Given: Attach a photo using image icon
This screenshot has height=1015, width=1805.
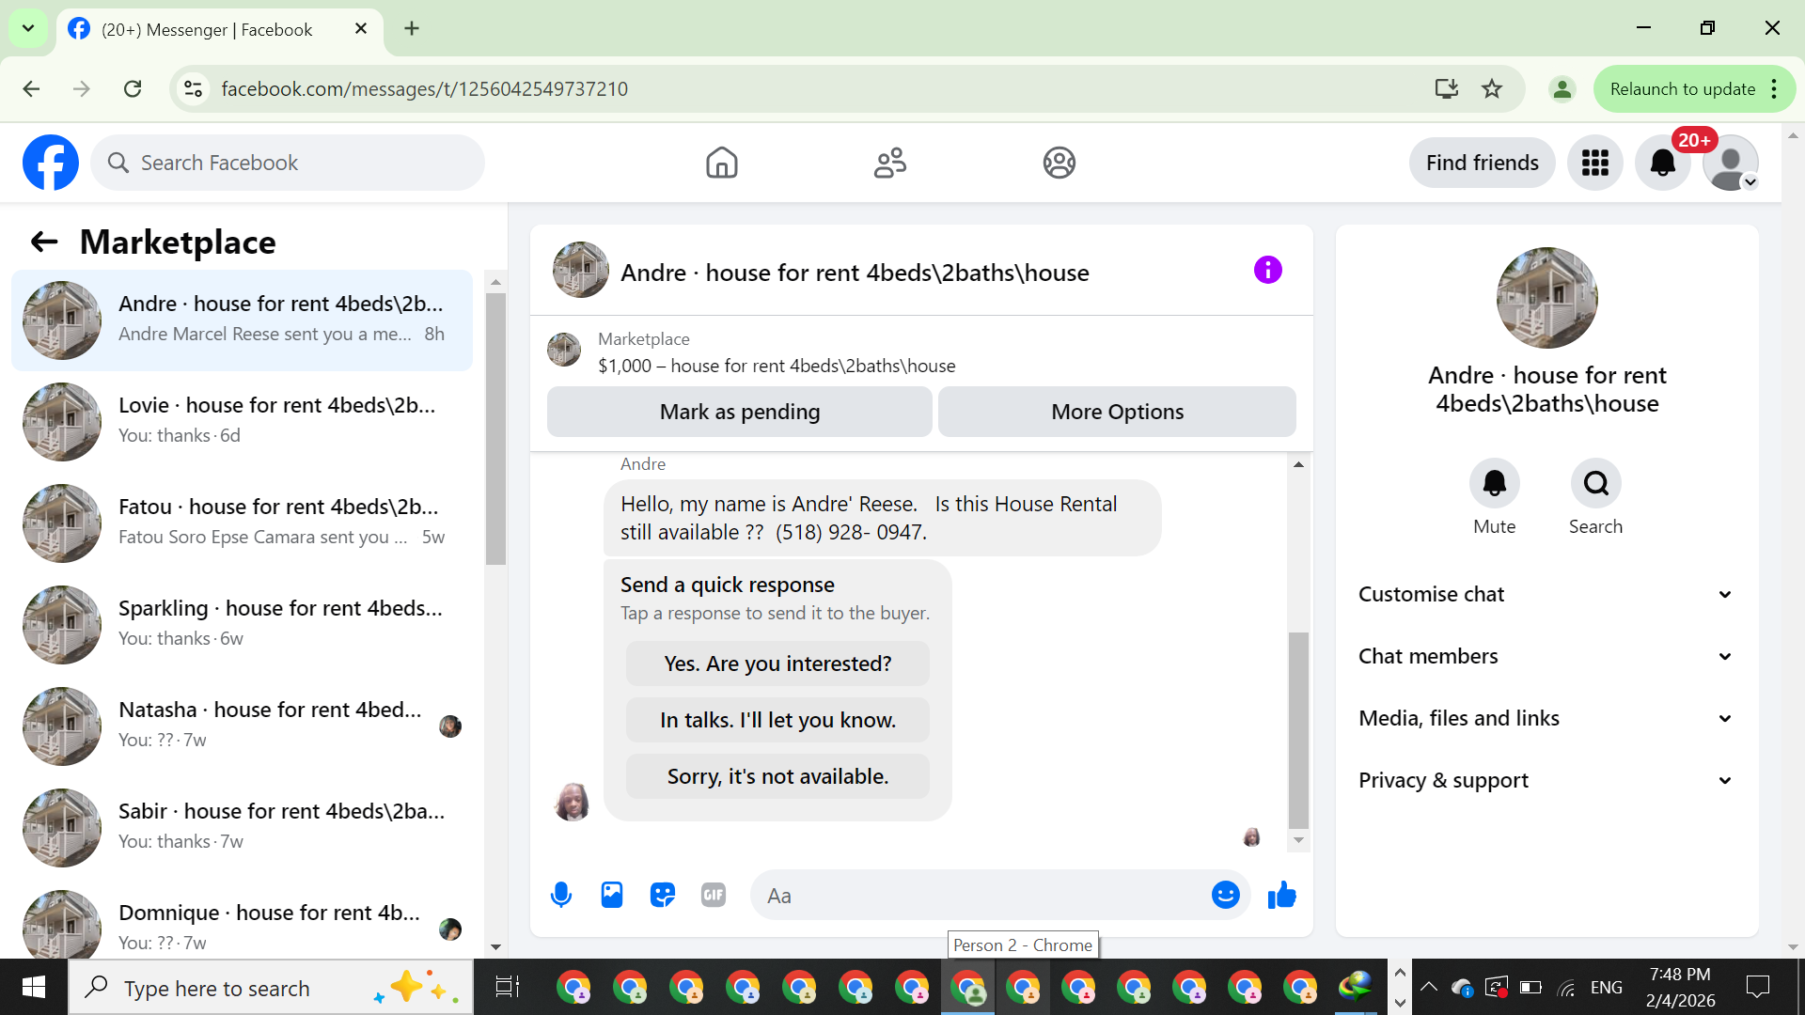Looking at the screenshot, I should point(612,895).
